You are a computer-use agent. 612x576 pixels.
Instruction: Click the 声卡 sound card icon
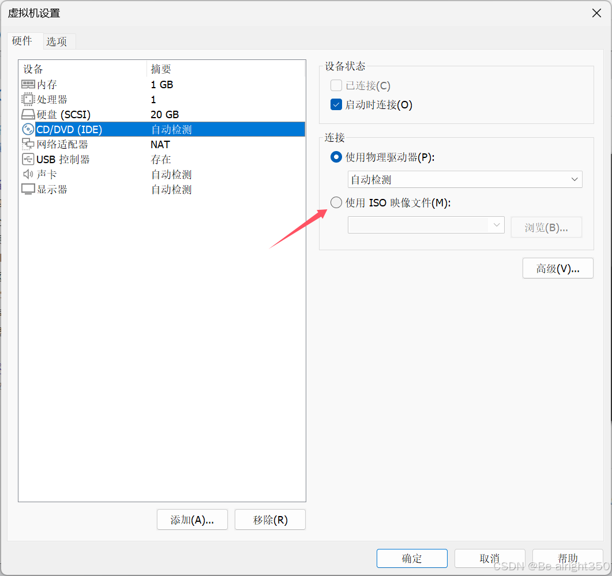(28, 174)
